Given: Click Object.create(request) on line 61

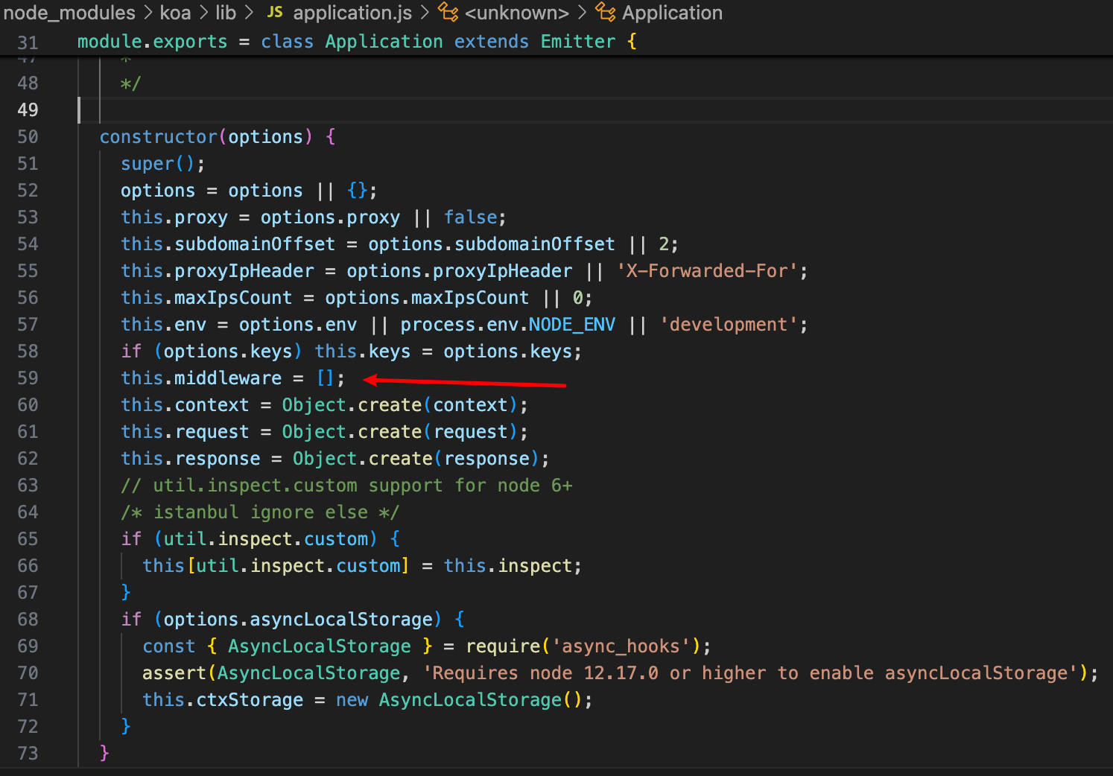Looking at the screenshot, I should (x=400, y=432).
